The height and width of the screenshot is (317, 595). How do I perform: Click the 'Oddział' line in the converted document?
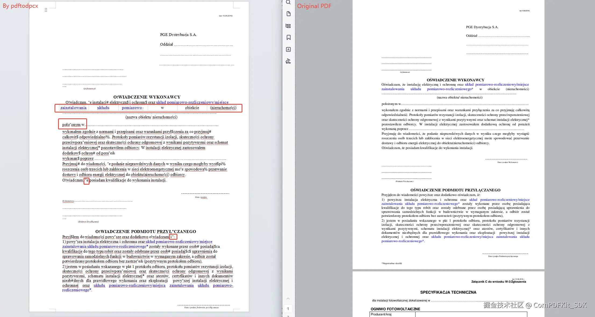point(196,45)
